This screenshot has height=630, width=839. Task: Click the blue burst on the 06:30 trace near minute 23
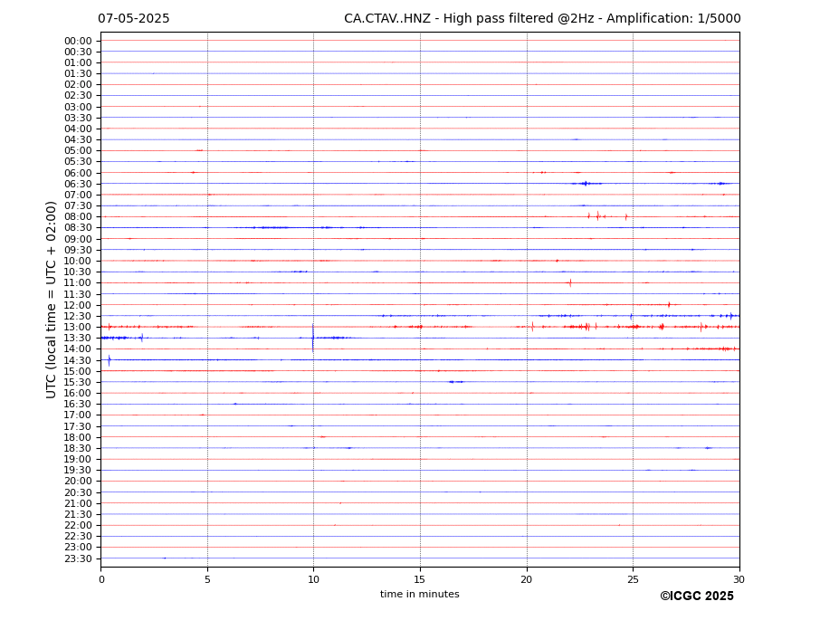[x=586, y=184]
